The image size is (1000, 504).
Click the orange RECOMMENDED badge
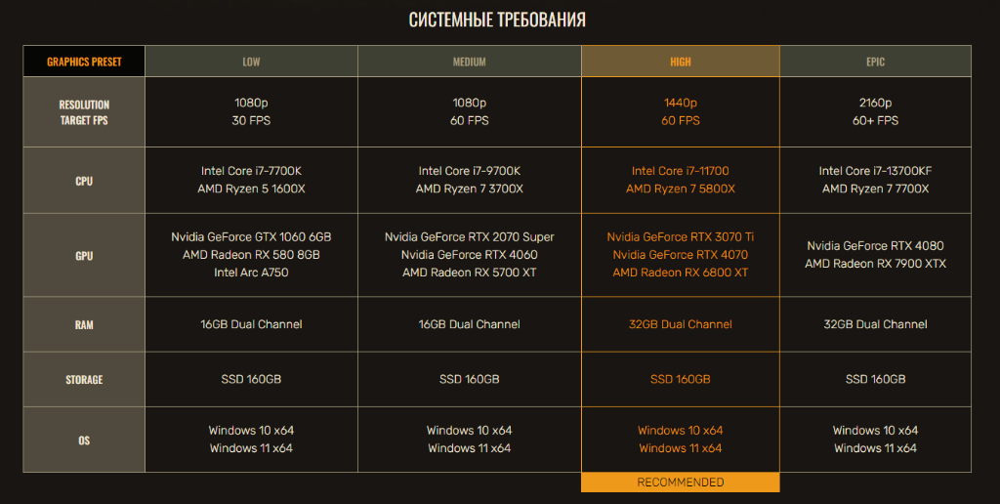pos(681,483)
